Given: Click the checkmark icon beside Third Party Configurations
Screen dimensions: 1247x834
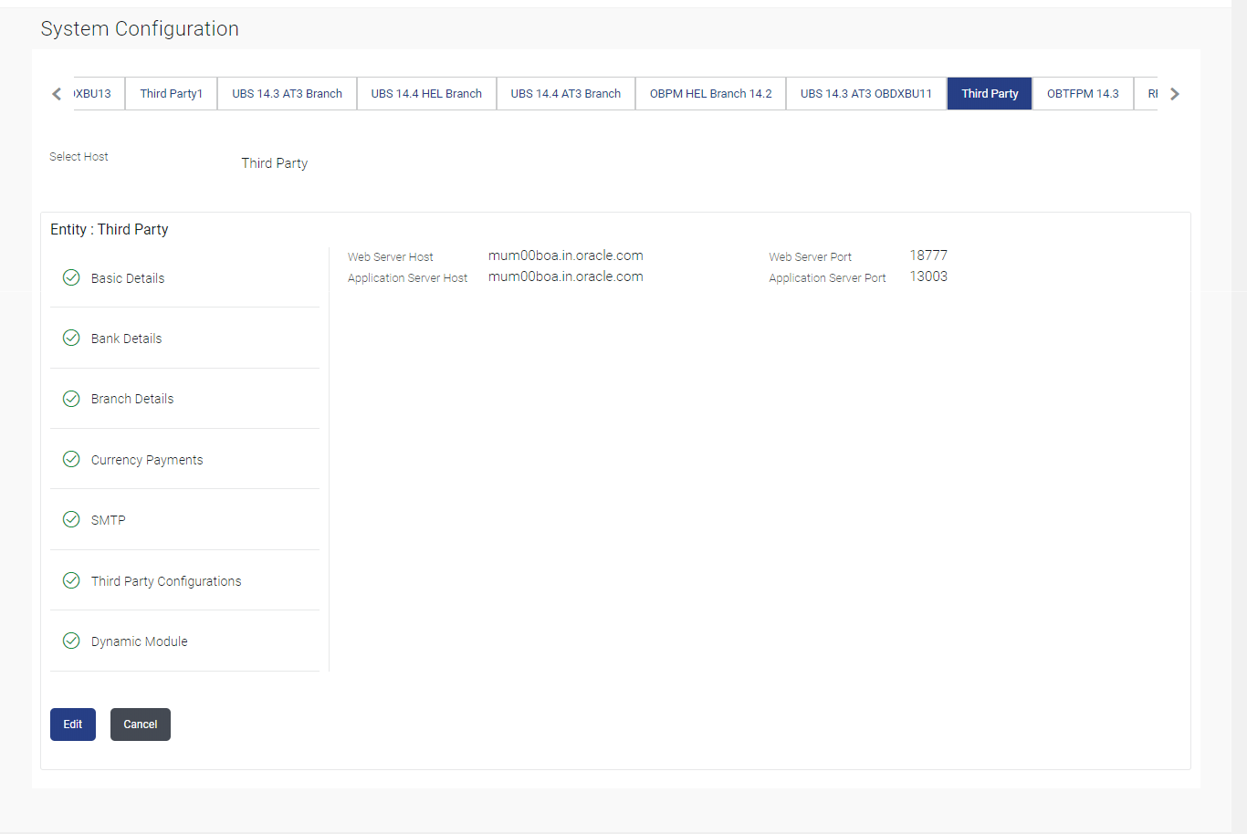Looking at the screenshot, I should click(71, 580).
